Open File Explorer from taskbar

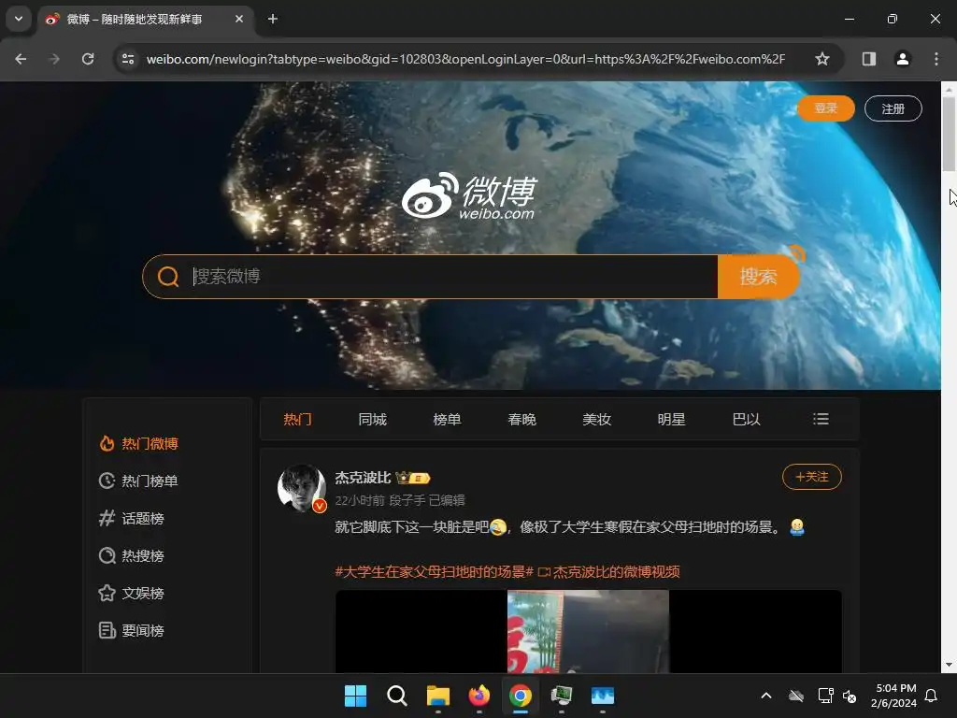(437, 696)
